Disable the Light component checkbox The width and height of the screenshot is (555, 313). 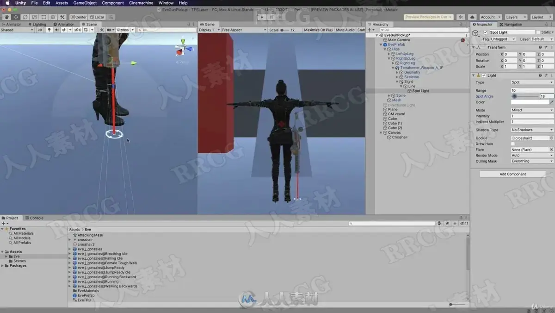(484, 75)
